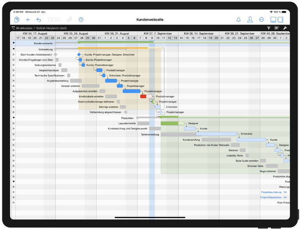Select the light blue Sitemap erstellen bar

pyautogui.click(x=158, y=107)
